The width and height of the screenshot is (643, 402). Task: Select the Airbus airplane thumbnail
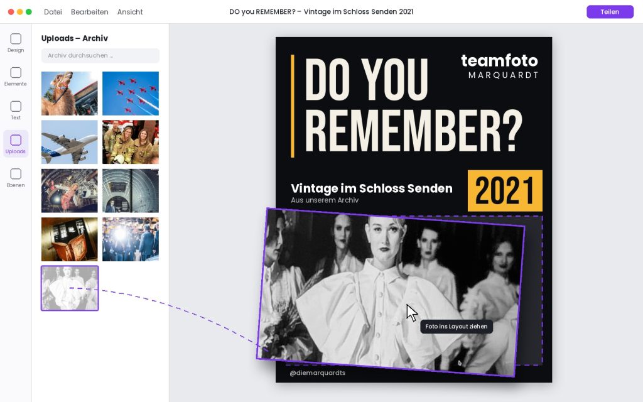coord(70,142)
